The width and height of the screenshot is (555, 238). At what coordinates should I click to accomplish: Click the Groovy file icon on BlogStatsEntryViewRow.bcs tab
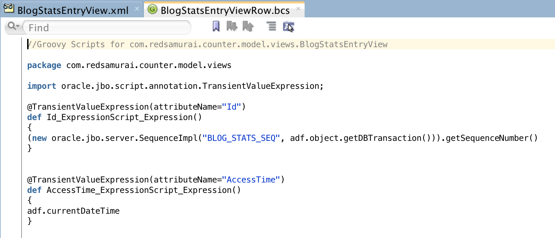point(152,9)
